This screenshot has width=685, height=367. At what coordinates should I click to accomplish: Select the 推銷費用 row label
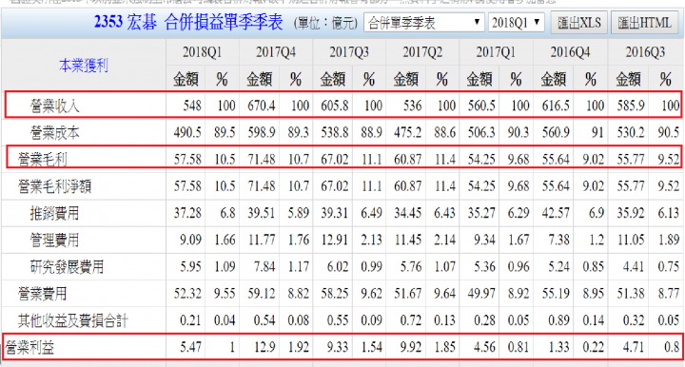click(54, 213)
